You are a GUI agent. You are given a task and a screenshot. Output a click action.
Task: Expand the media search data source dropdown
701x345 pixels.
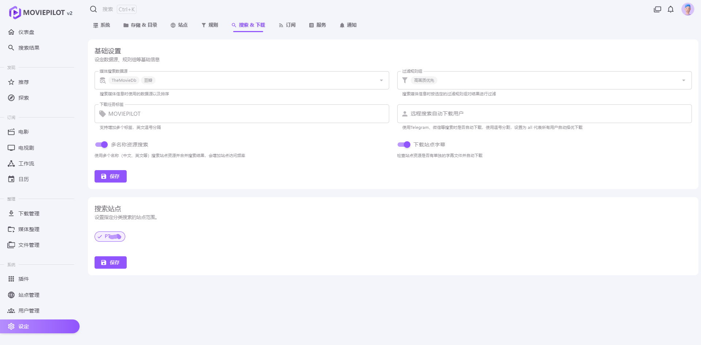(381, 80)
